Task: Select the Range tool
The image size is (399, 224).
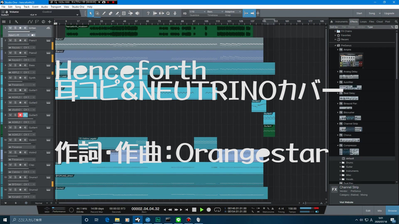Action: [x=97, y=13]
